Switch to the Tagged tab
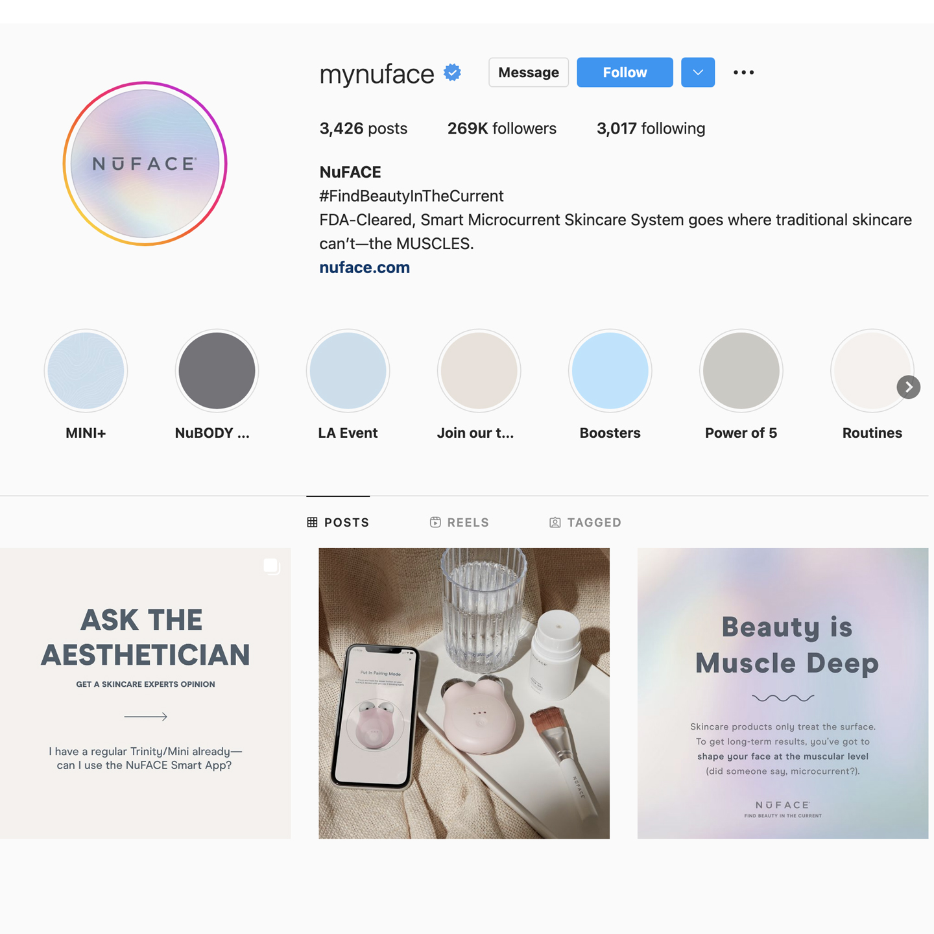 [585, 522]
